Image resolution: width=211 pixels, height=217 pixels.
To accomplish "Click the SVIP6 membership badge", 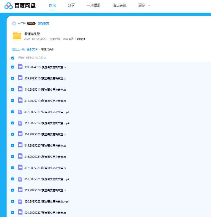I will click(31, 23).
